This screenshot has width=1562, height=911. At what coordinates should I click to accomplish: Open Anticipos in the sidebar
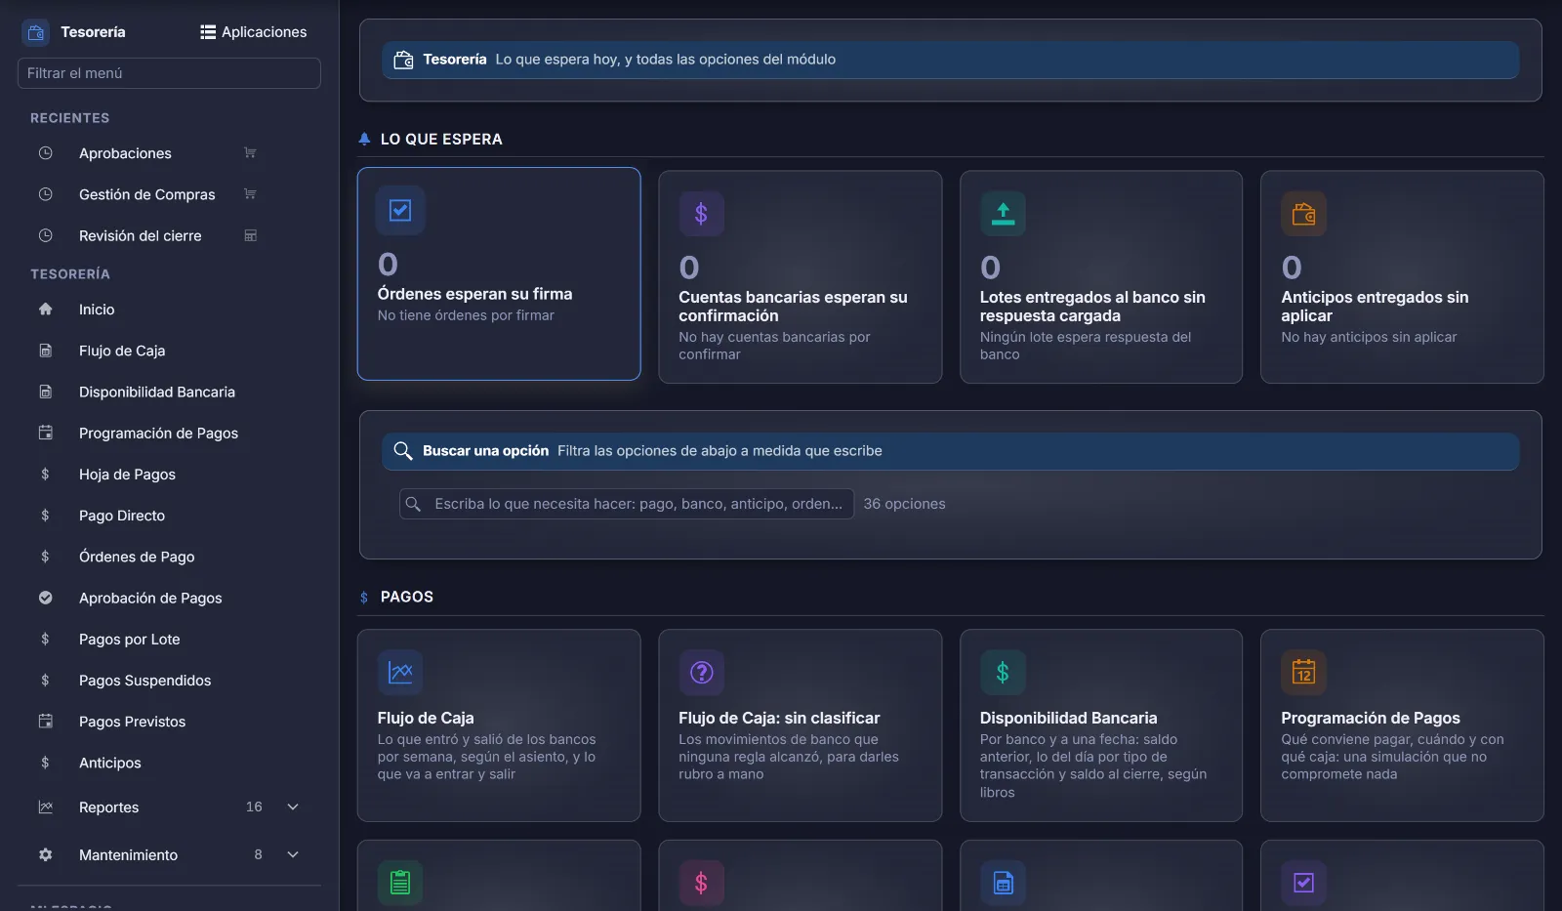coord(109,763)
